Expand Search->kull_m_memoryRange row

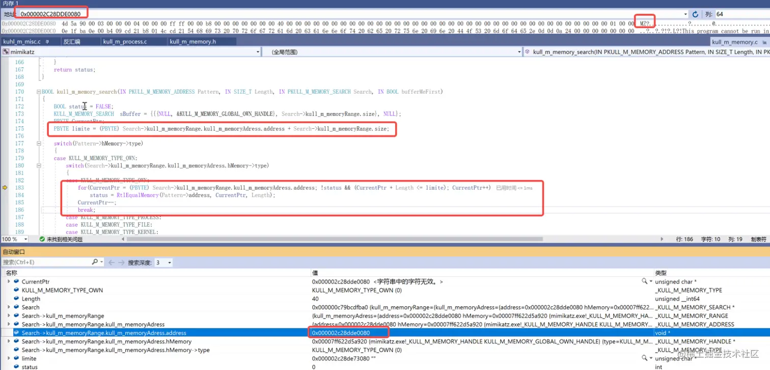click(8, 316)
